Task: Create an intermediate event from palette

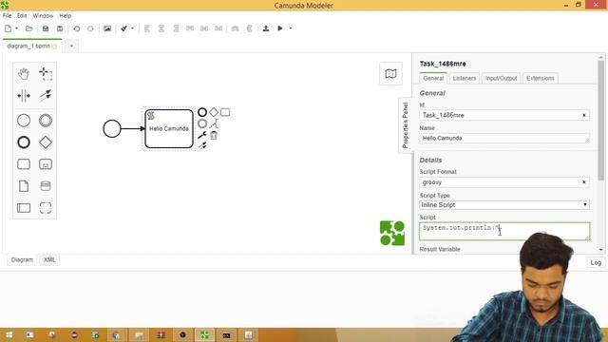Action: pos(46,121)
